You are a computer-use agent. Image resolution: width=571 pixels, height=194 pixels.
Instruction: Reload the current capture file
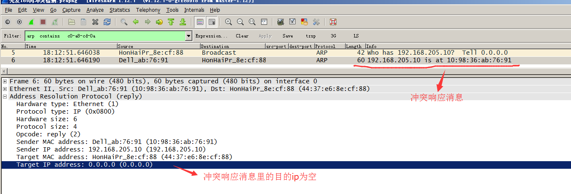tap(107, 22)
